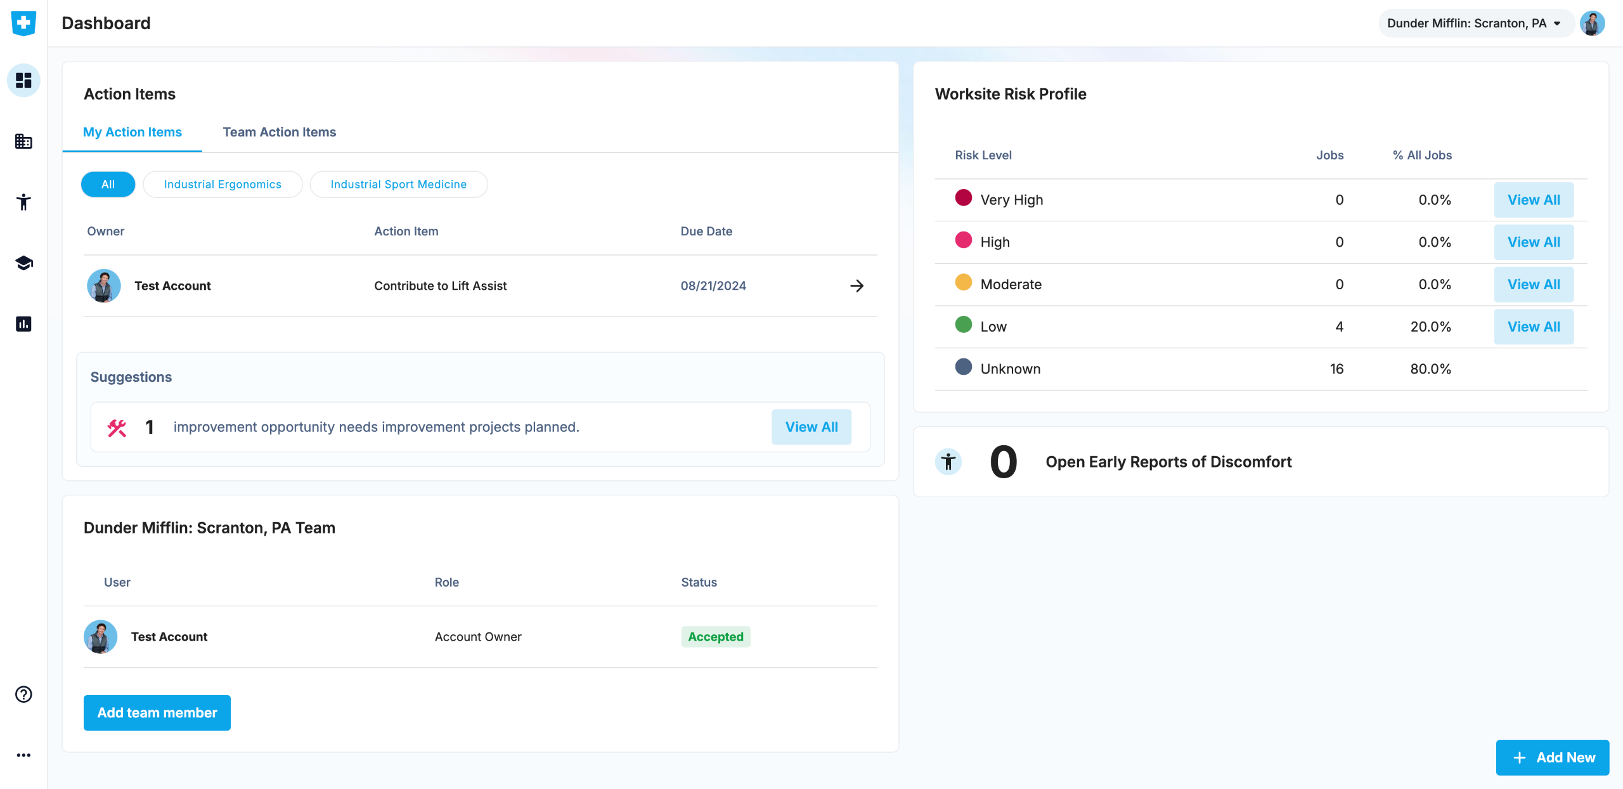
Task: Click View All for Low risk jobs
Action: click(1533, 327)
